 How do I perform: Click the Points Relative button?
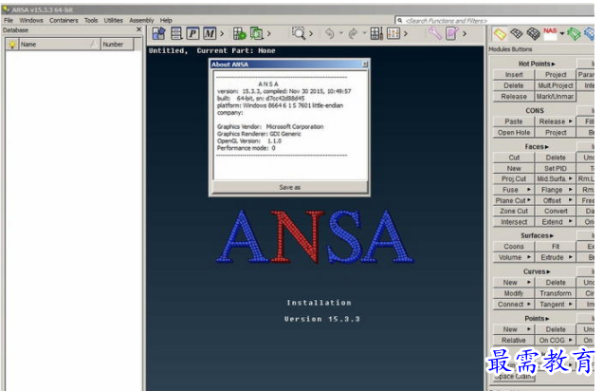tap(514, 341)
